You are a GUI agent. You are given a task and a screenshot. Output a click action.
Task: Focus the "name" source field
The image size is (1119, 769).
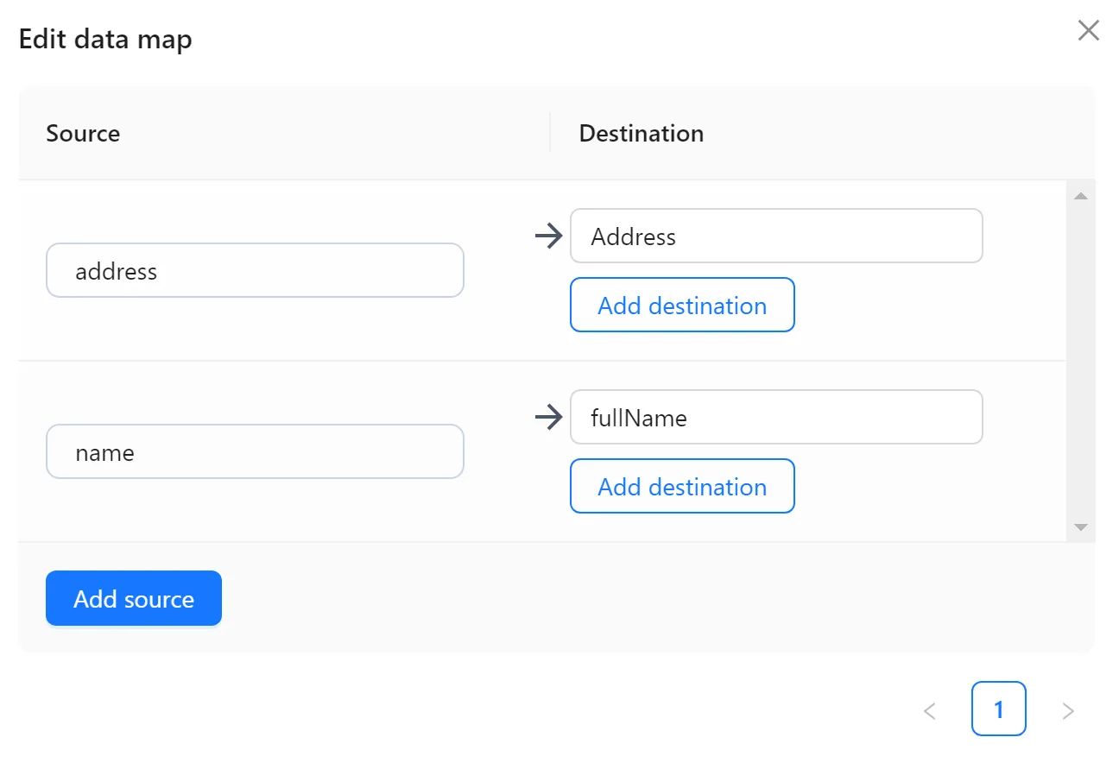(255, 452)
